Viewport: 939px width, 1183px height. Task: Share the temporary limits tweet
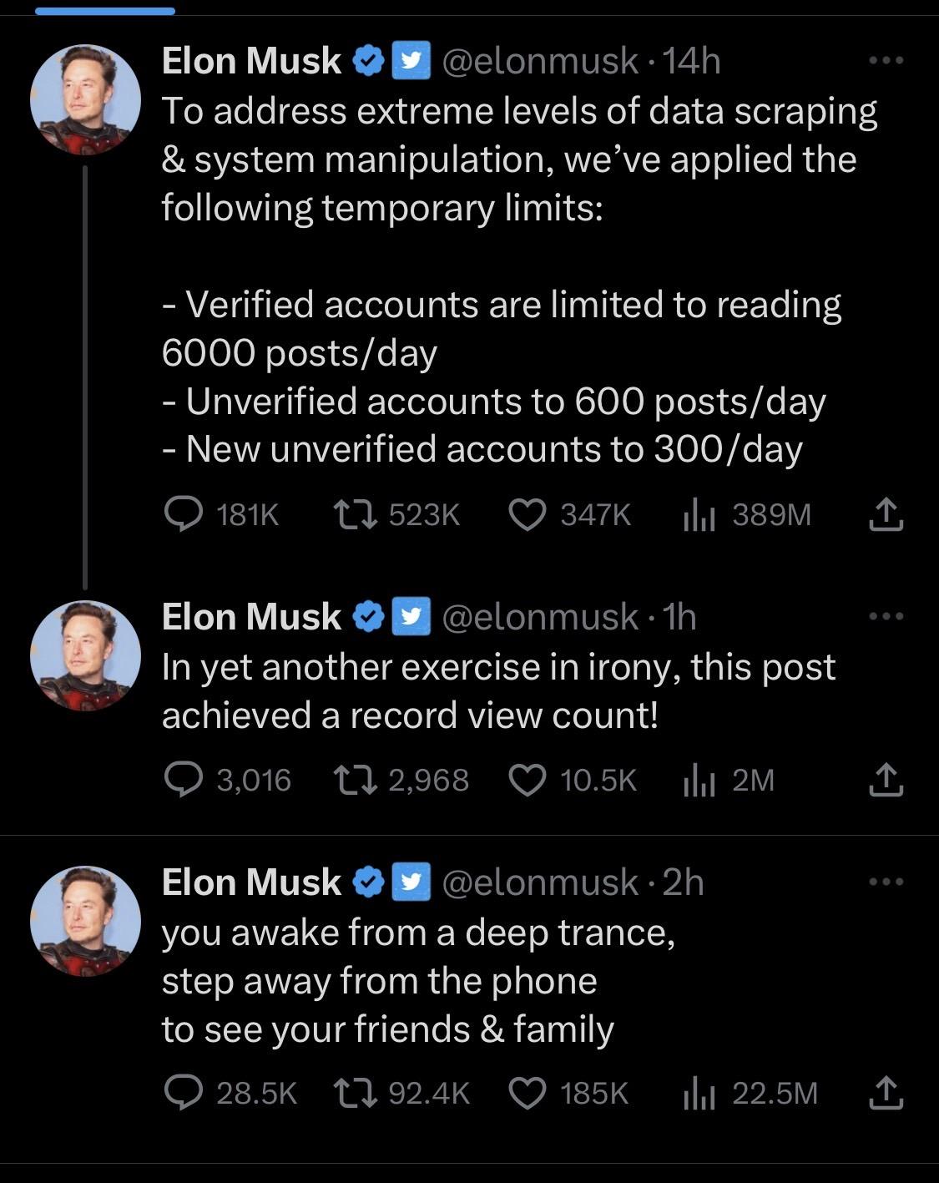pyautogui.click(x=886, y=514)
